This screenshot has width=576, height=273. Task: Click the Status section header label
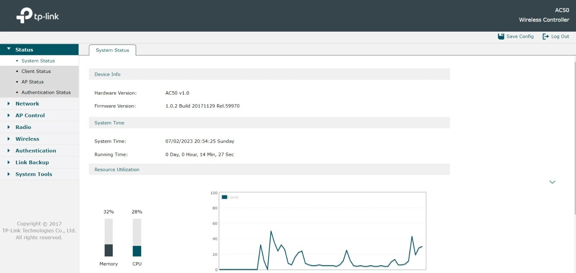24,50
